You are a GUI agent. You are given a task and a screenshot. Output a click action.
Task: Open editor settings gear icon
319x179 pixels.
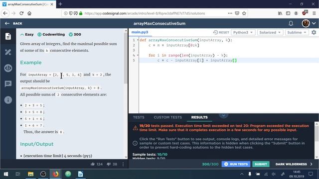click(314, 32)
